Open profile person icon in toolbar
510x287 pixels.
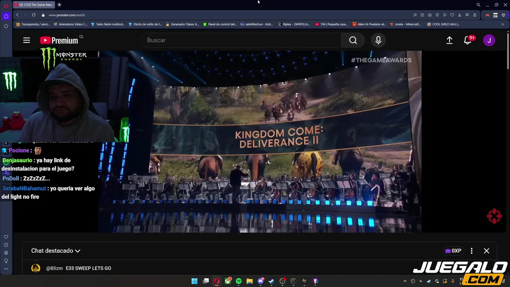tap(475, 15)
